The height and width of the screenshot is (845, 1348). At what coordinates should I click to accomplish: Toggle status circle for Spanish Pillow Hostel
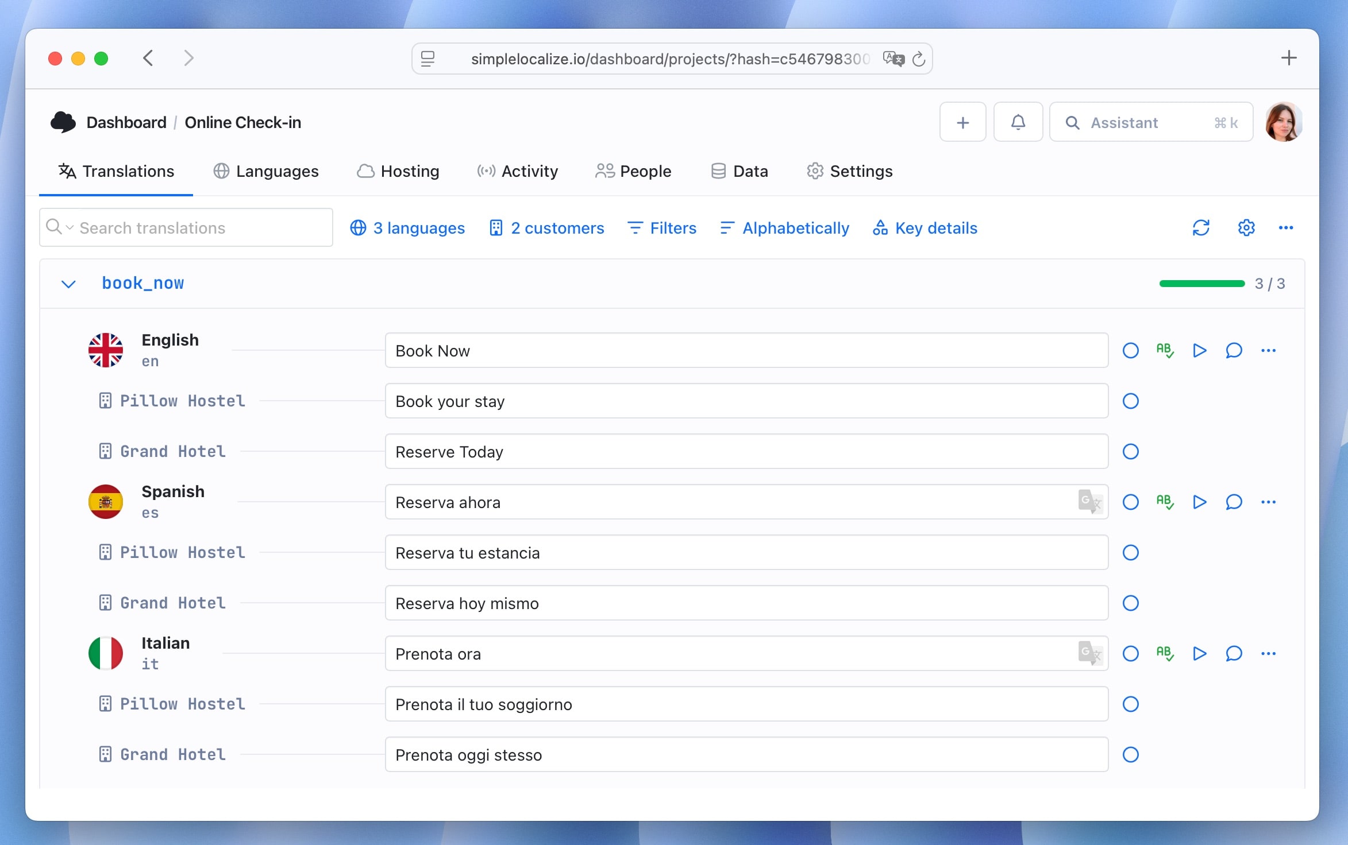1130,553
